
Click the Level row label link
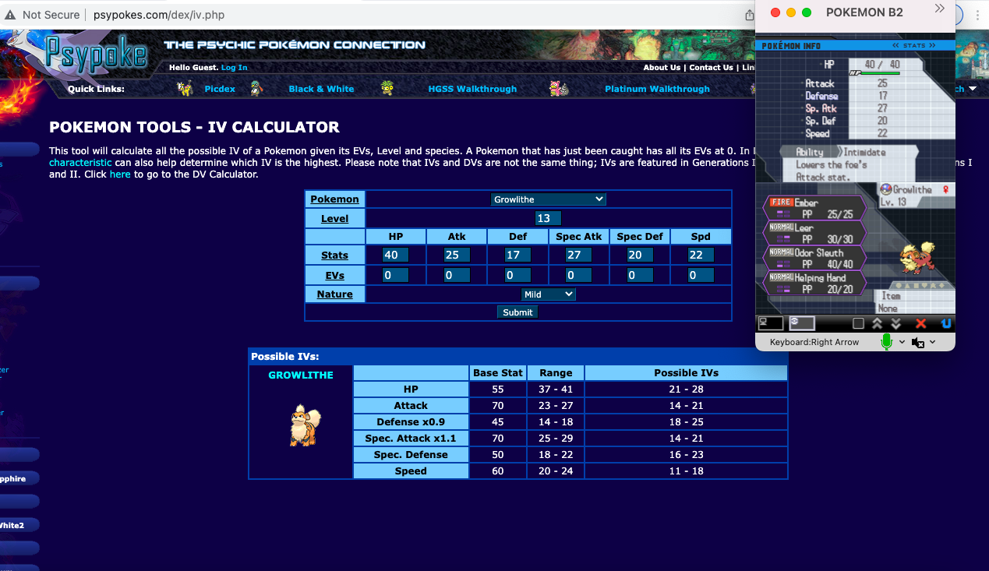pos(335,219)
